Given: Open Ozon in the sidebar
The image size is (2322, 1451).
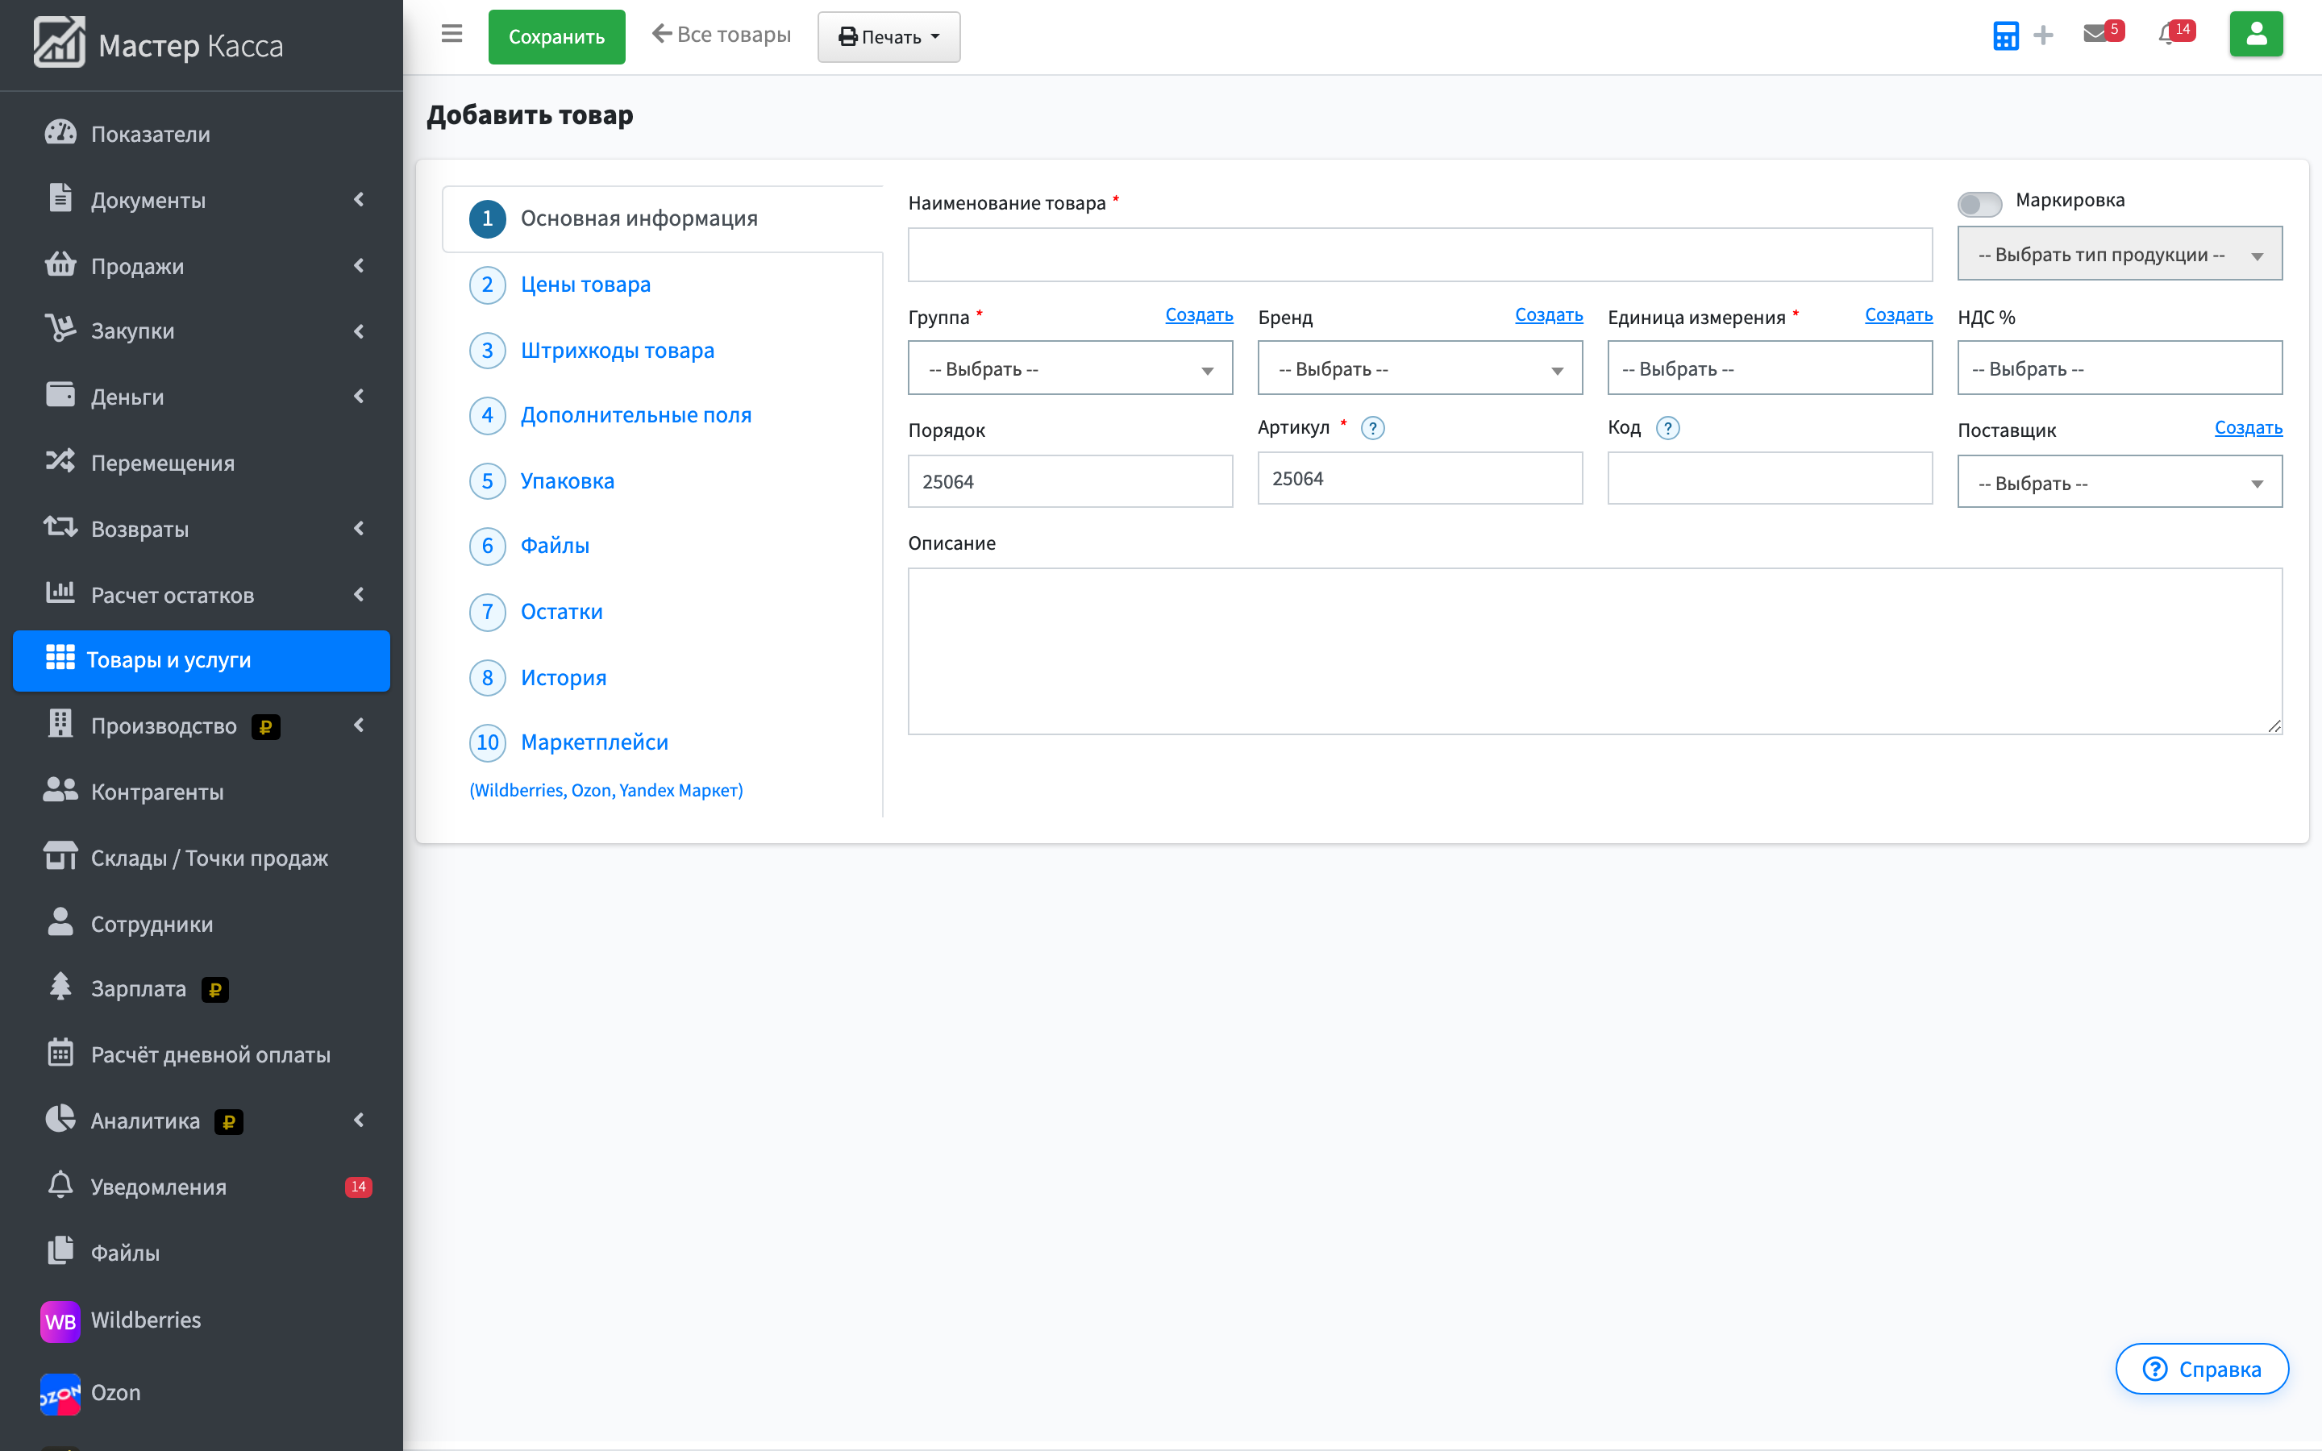Looking at the screenshot, I should 202,1392.
